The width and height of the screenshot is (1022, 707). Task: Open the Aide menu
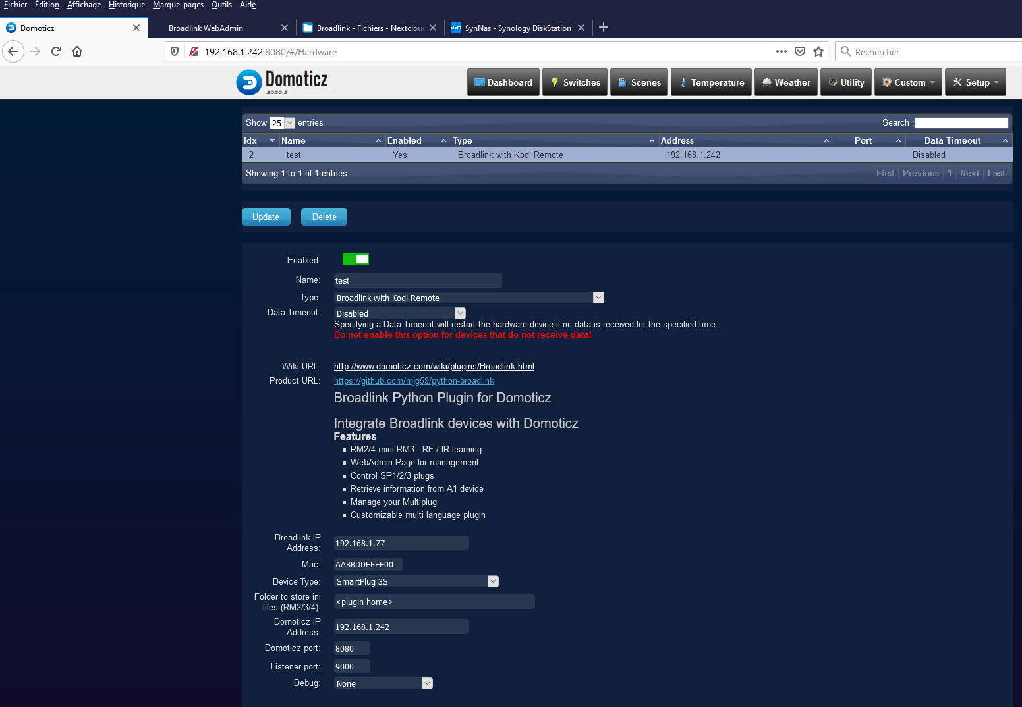point(248,5)
